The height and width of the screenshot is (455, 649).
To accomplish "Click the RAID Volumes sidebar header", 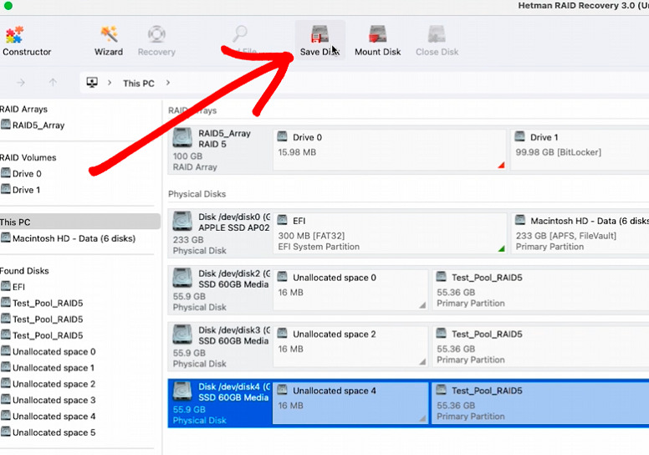I will 28,158.
